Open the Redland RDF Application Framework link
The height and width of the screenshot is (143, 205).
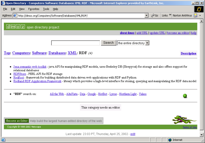click(37, 81)
